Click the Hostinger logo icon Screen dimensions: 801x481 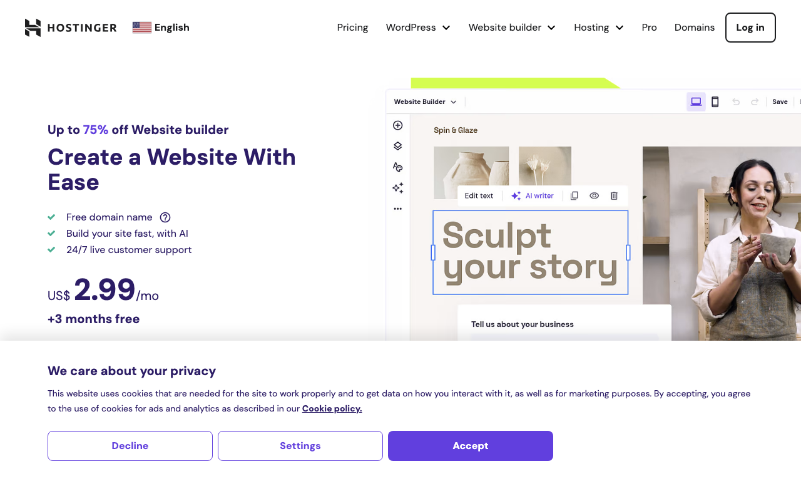tap(33, 28)
